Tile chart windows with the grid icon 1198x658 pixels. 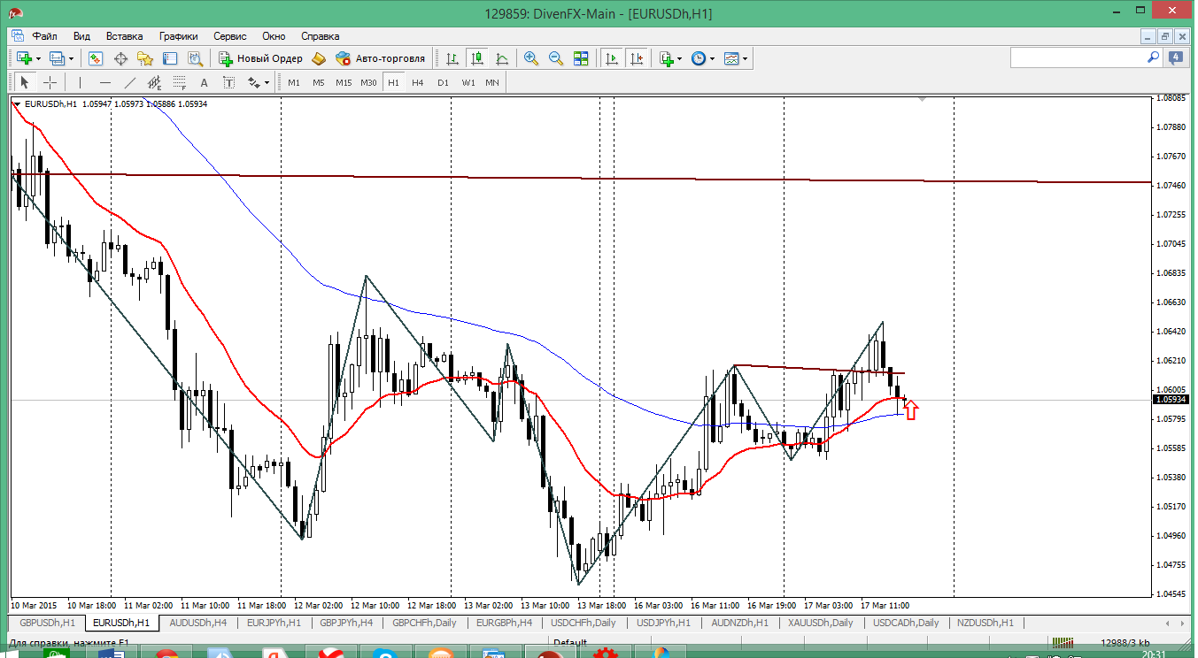(x=581, y=58)
